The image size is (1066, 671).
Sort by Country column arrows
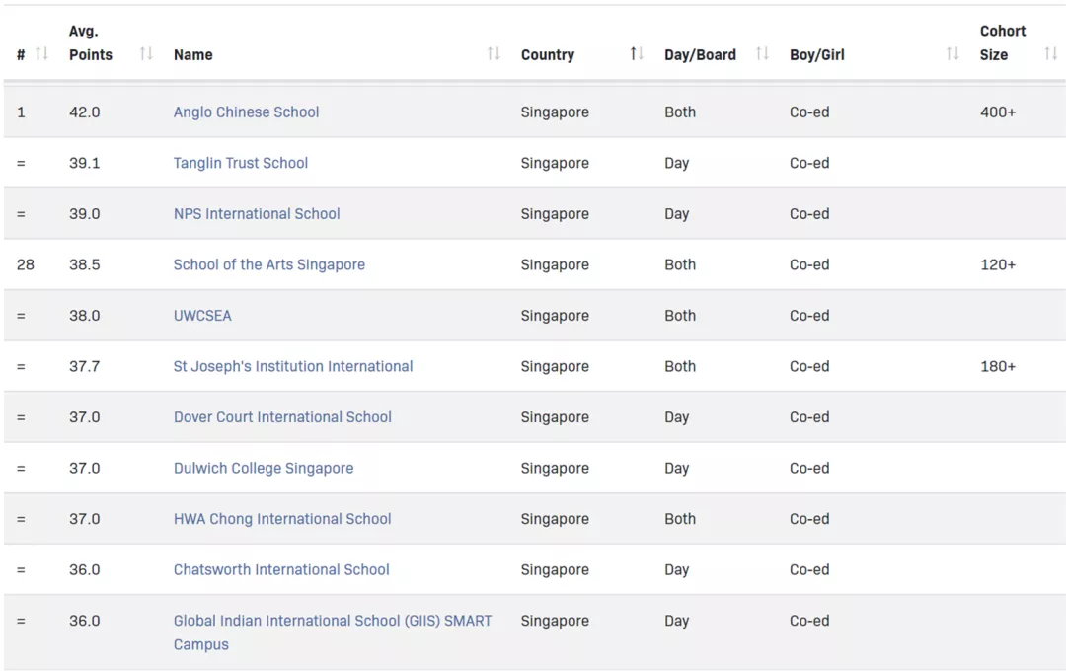pyautogui.click(x=636, y=53)
